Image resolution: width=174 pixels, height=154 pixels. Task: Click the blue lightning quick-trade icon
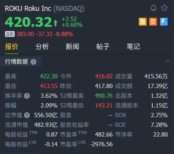coord(164,22)
